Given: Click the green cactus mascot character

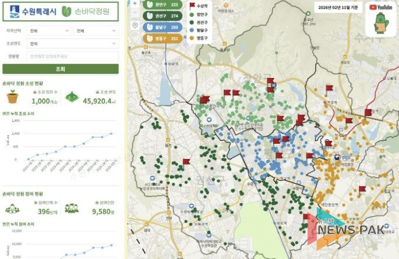Looking at the screenshot, I should click(x=381, y=24).
